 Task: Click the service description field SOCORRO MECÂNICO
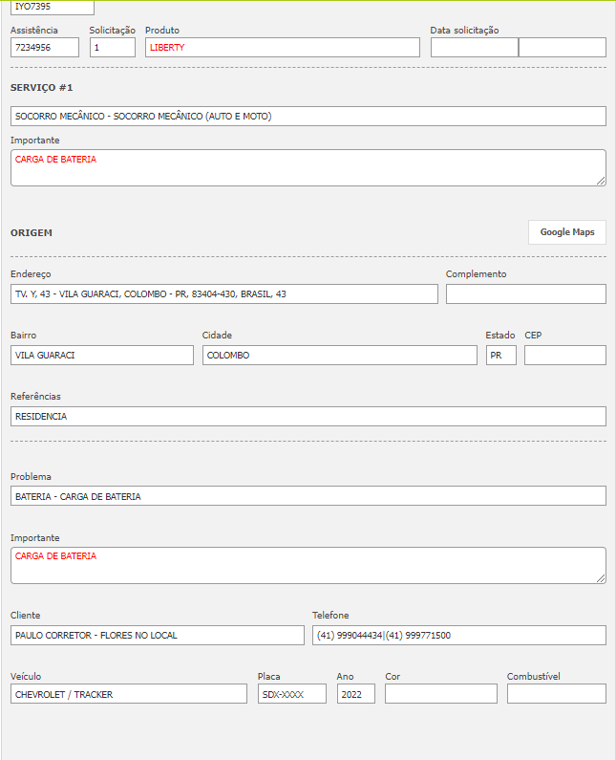[x=308, y=116]
